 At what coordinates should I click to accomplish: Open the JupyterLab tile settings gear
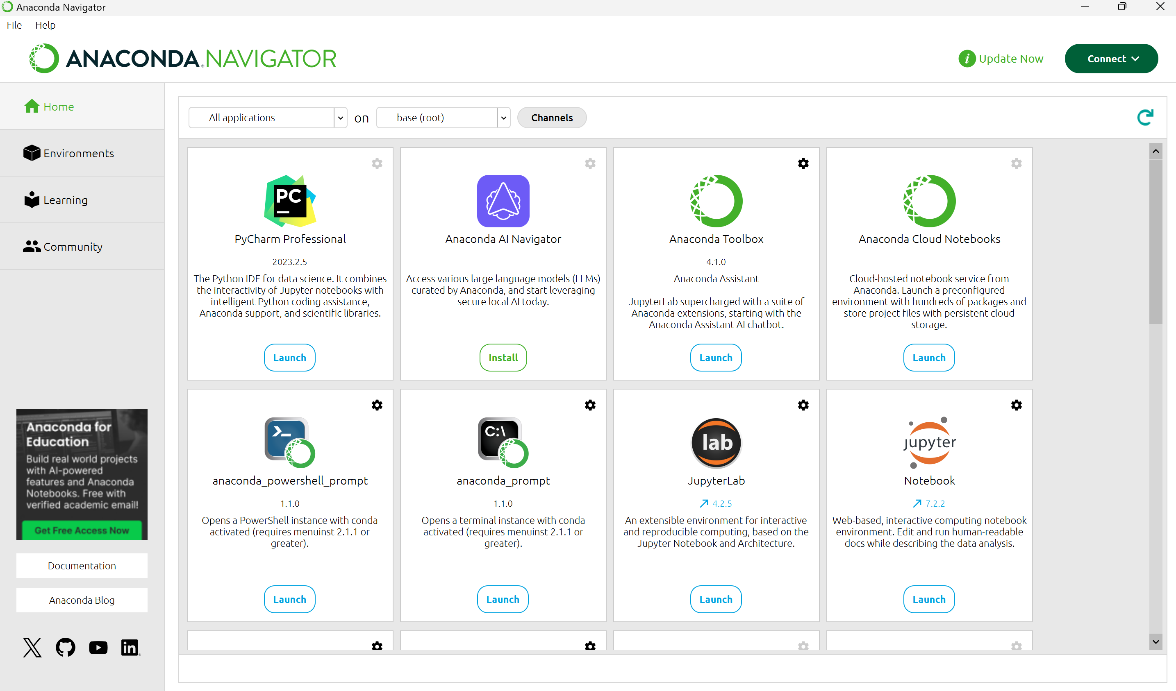coord(803,405)
